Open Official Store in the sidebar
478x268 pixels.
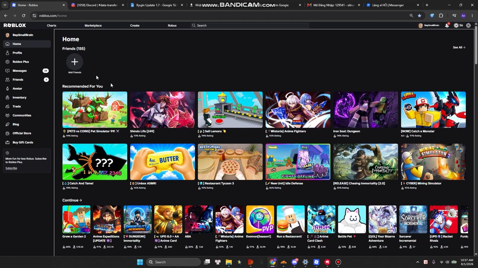pyautogui.click(x=27, y=133)
